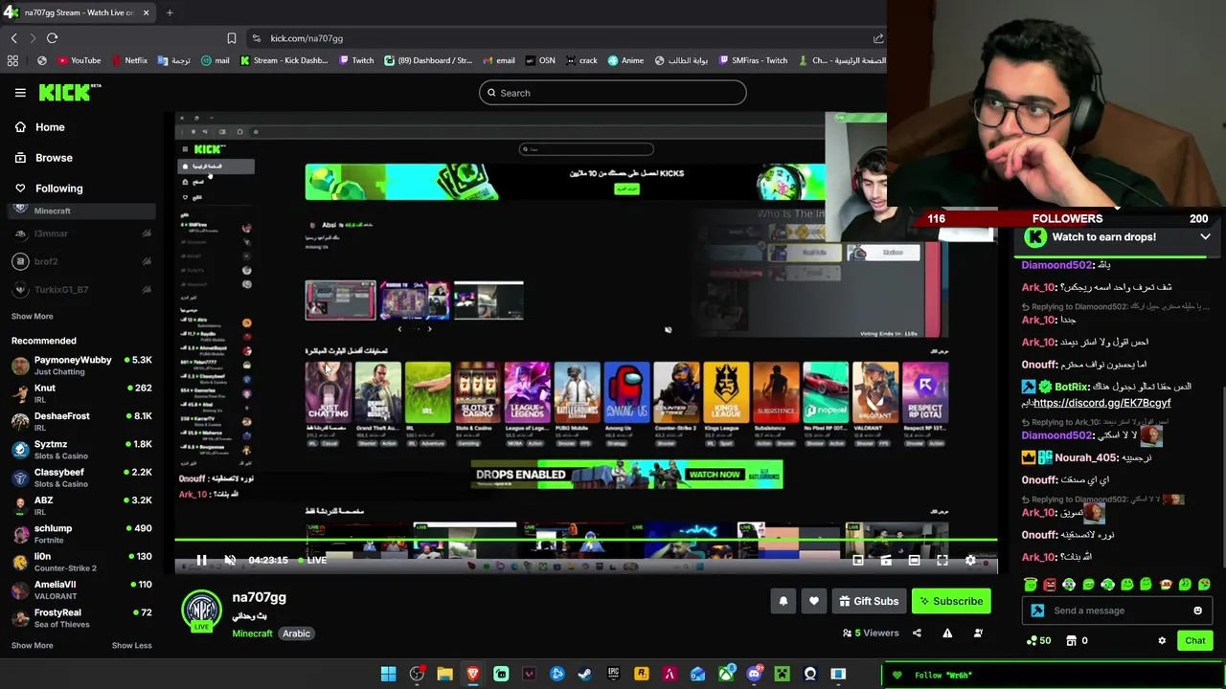Report the stream with warning icon
The width and height of the screenshot is (1226, 689).
[x=947, y=633]
